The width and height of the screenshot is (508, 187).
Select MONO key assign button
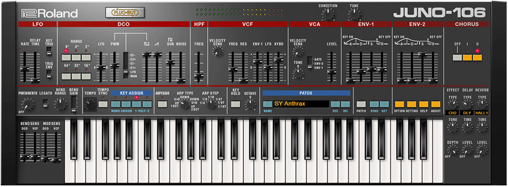coord(116,104)
